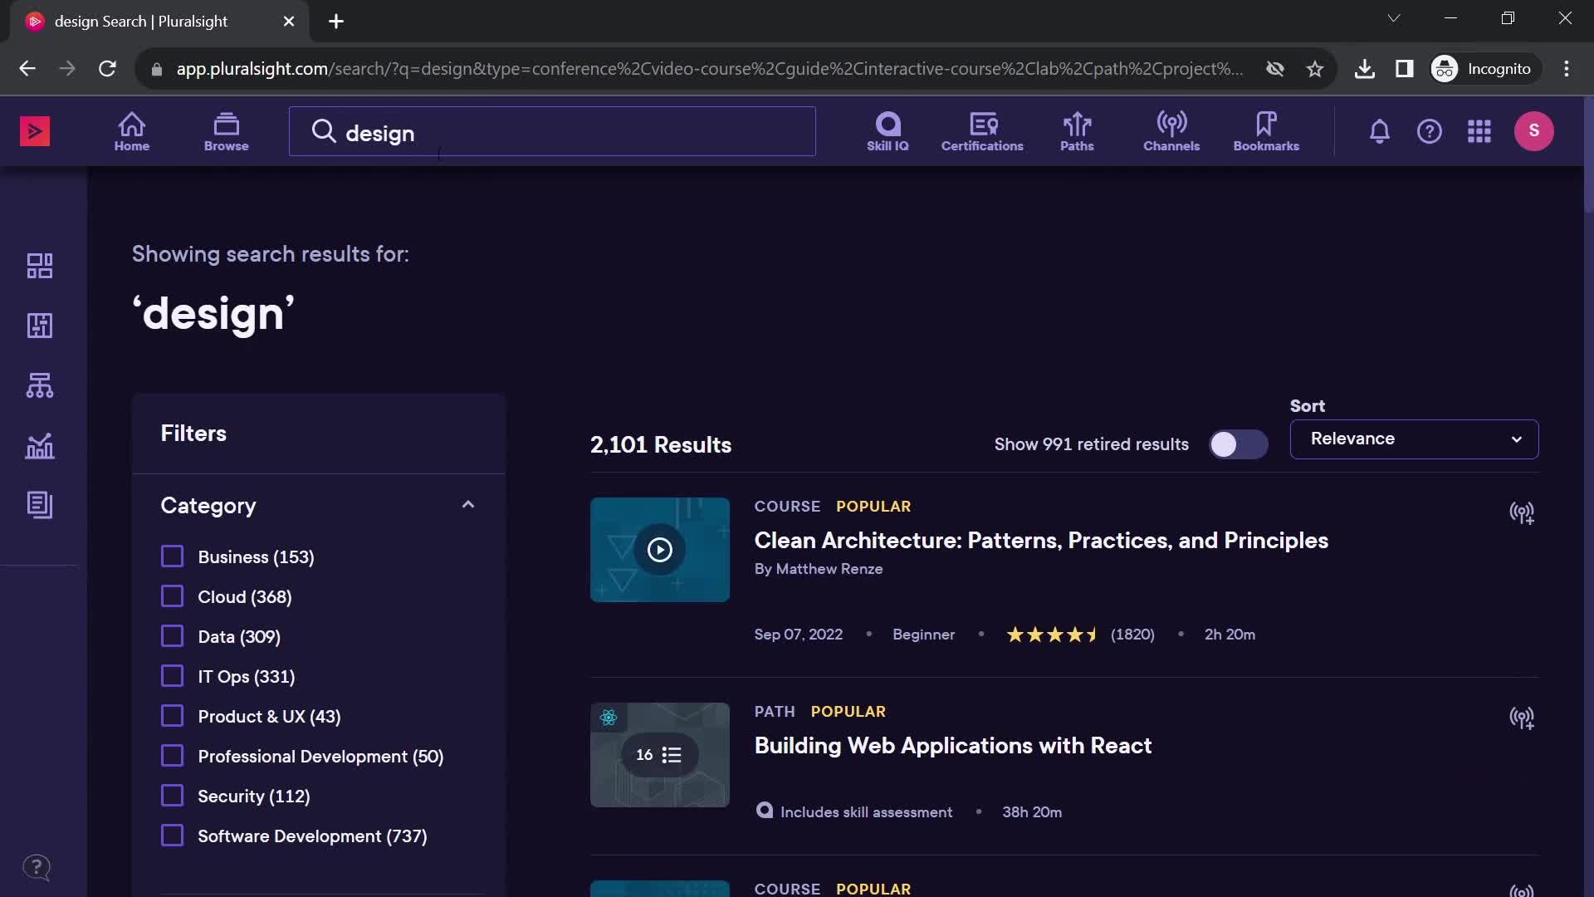Click the notification bell icon

(1378, 130)
